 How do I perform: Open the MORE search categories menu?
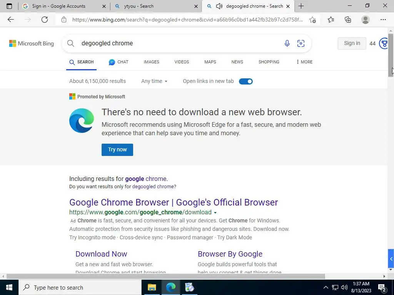click(x=305, y=62)
